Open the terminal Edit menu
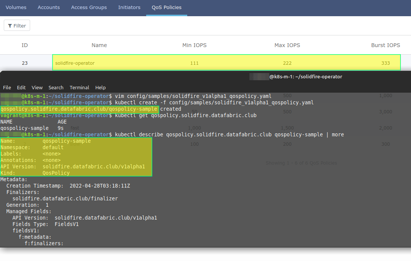The image size is (411, 261). [x=21, y=87]
